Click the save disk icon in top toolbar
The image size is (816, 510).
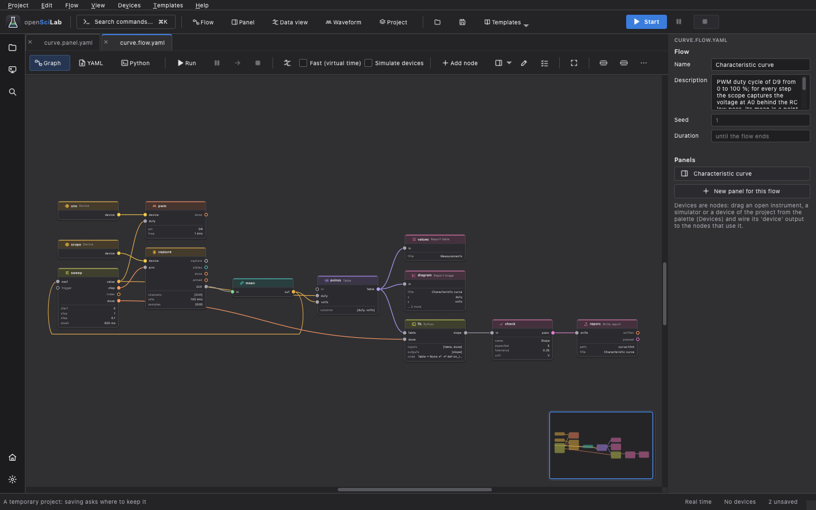coord(462,22)
